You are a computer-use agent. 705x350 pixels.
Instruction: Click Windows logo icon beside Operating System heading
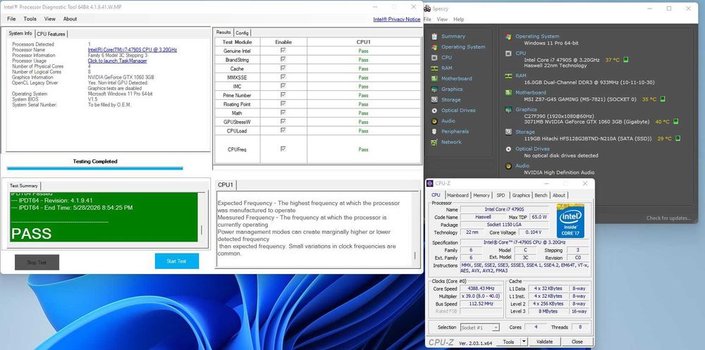pos(508,37)
